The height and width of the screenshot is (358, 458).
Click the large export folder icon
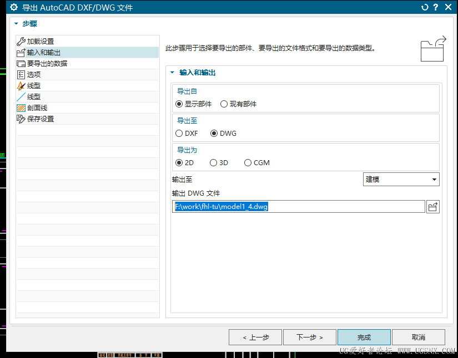(x=434, y=48)
